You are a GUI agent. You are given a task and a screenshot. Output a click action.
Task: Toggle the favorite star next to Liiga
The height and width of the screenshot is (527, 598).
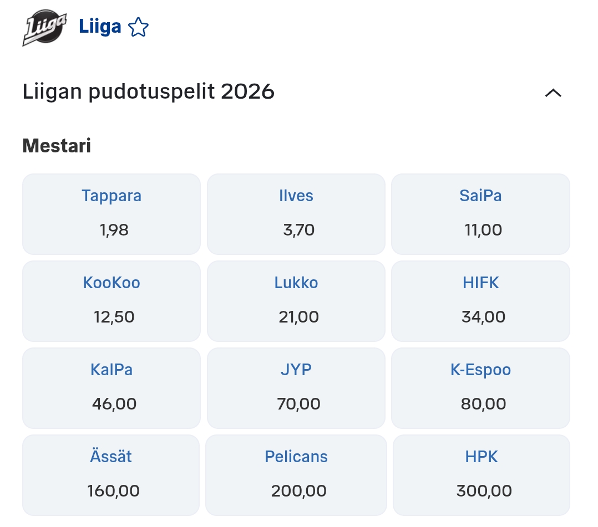tap(138, 27)
